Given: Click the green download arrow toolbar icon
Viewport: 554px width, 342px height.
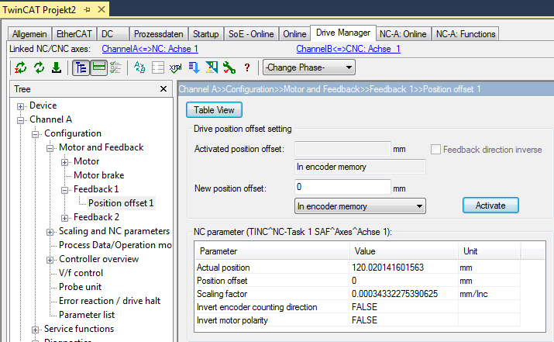Looking at the screenshot, I should point(57,67).
